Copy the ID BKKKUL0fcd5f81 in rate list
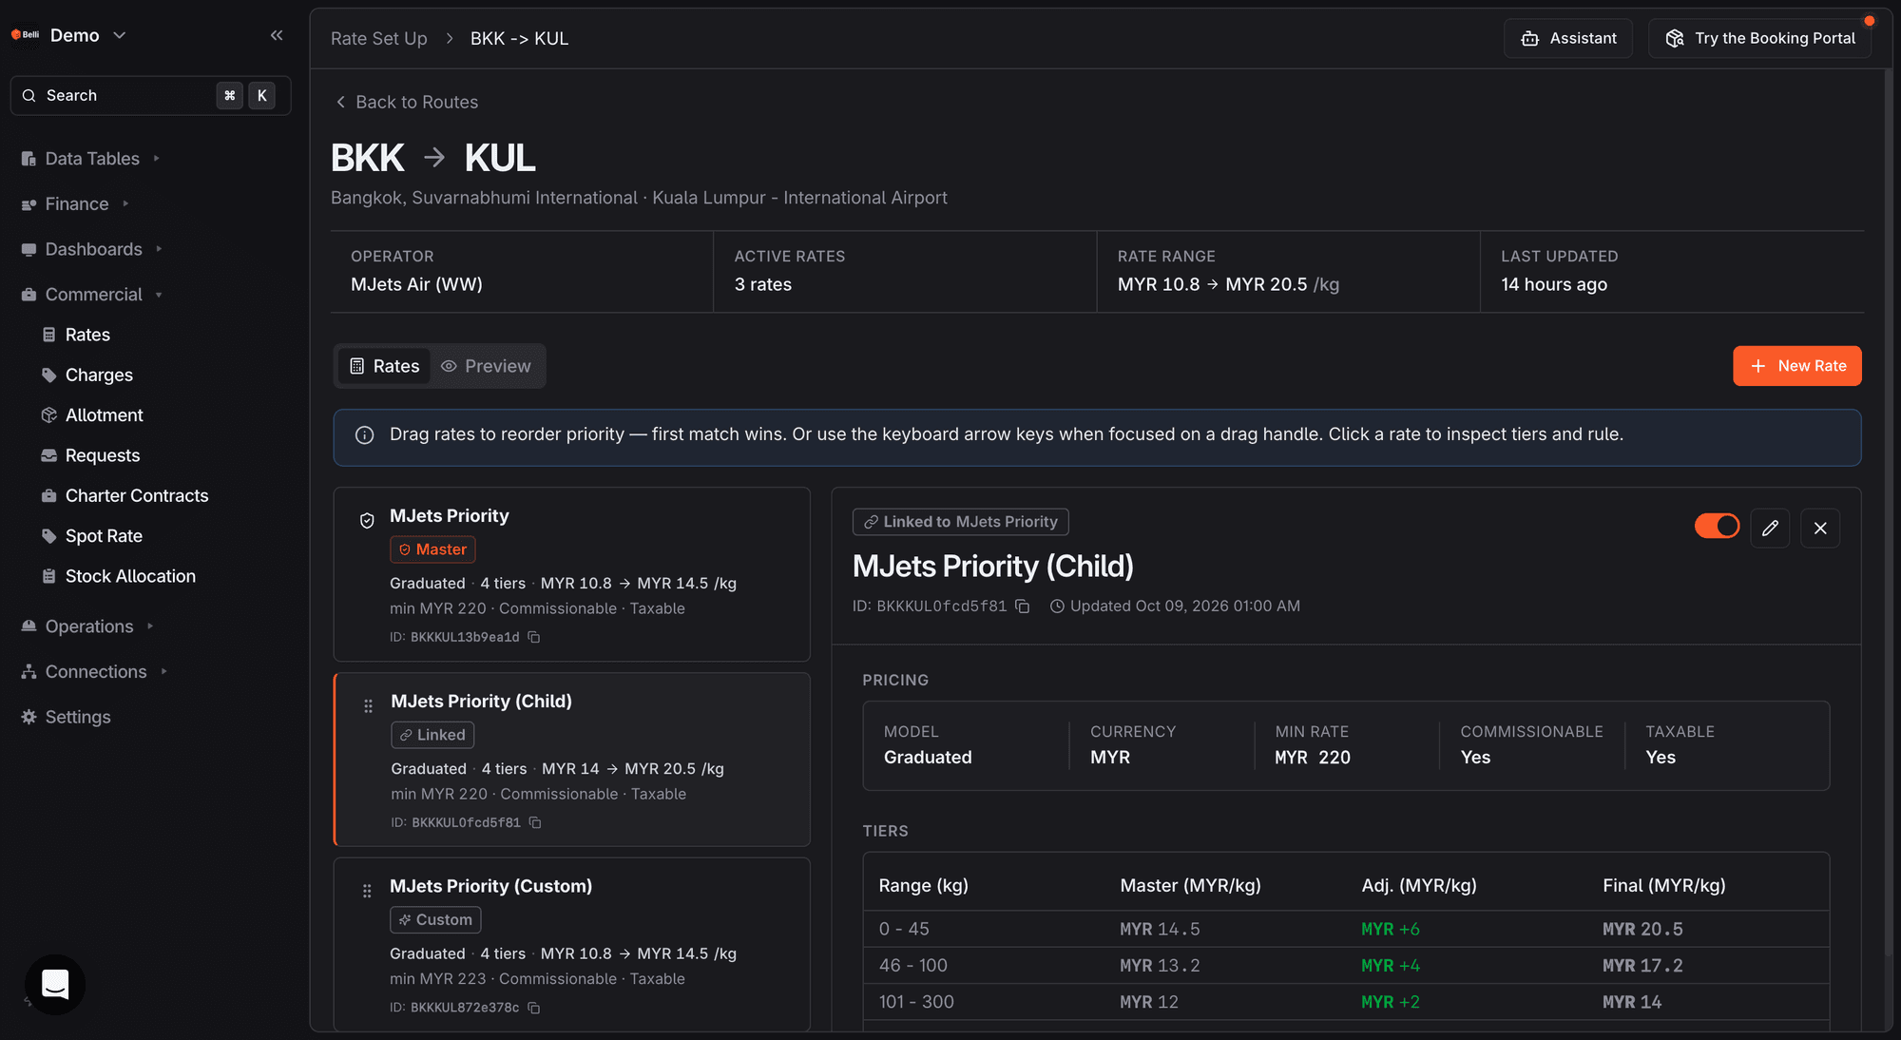The width and height of the screenshot is (1901, 1040). tap(535, 822)
